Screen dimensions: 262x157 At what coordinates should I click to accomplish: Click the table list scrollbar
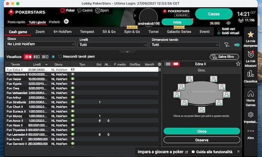coord(160,69)
